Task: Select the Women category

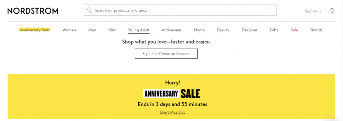Action: [x=69, y=30]
